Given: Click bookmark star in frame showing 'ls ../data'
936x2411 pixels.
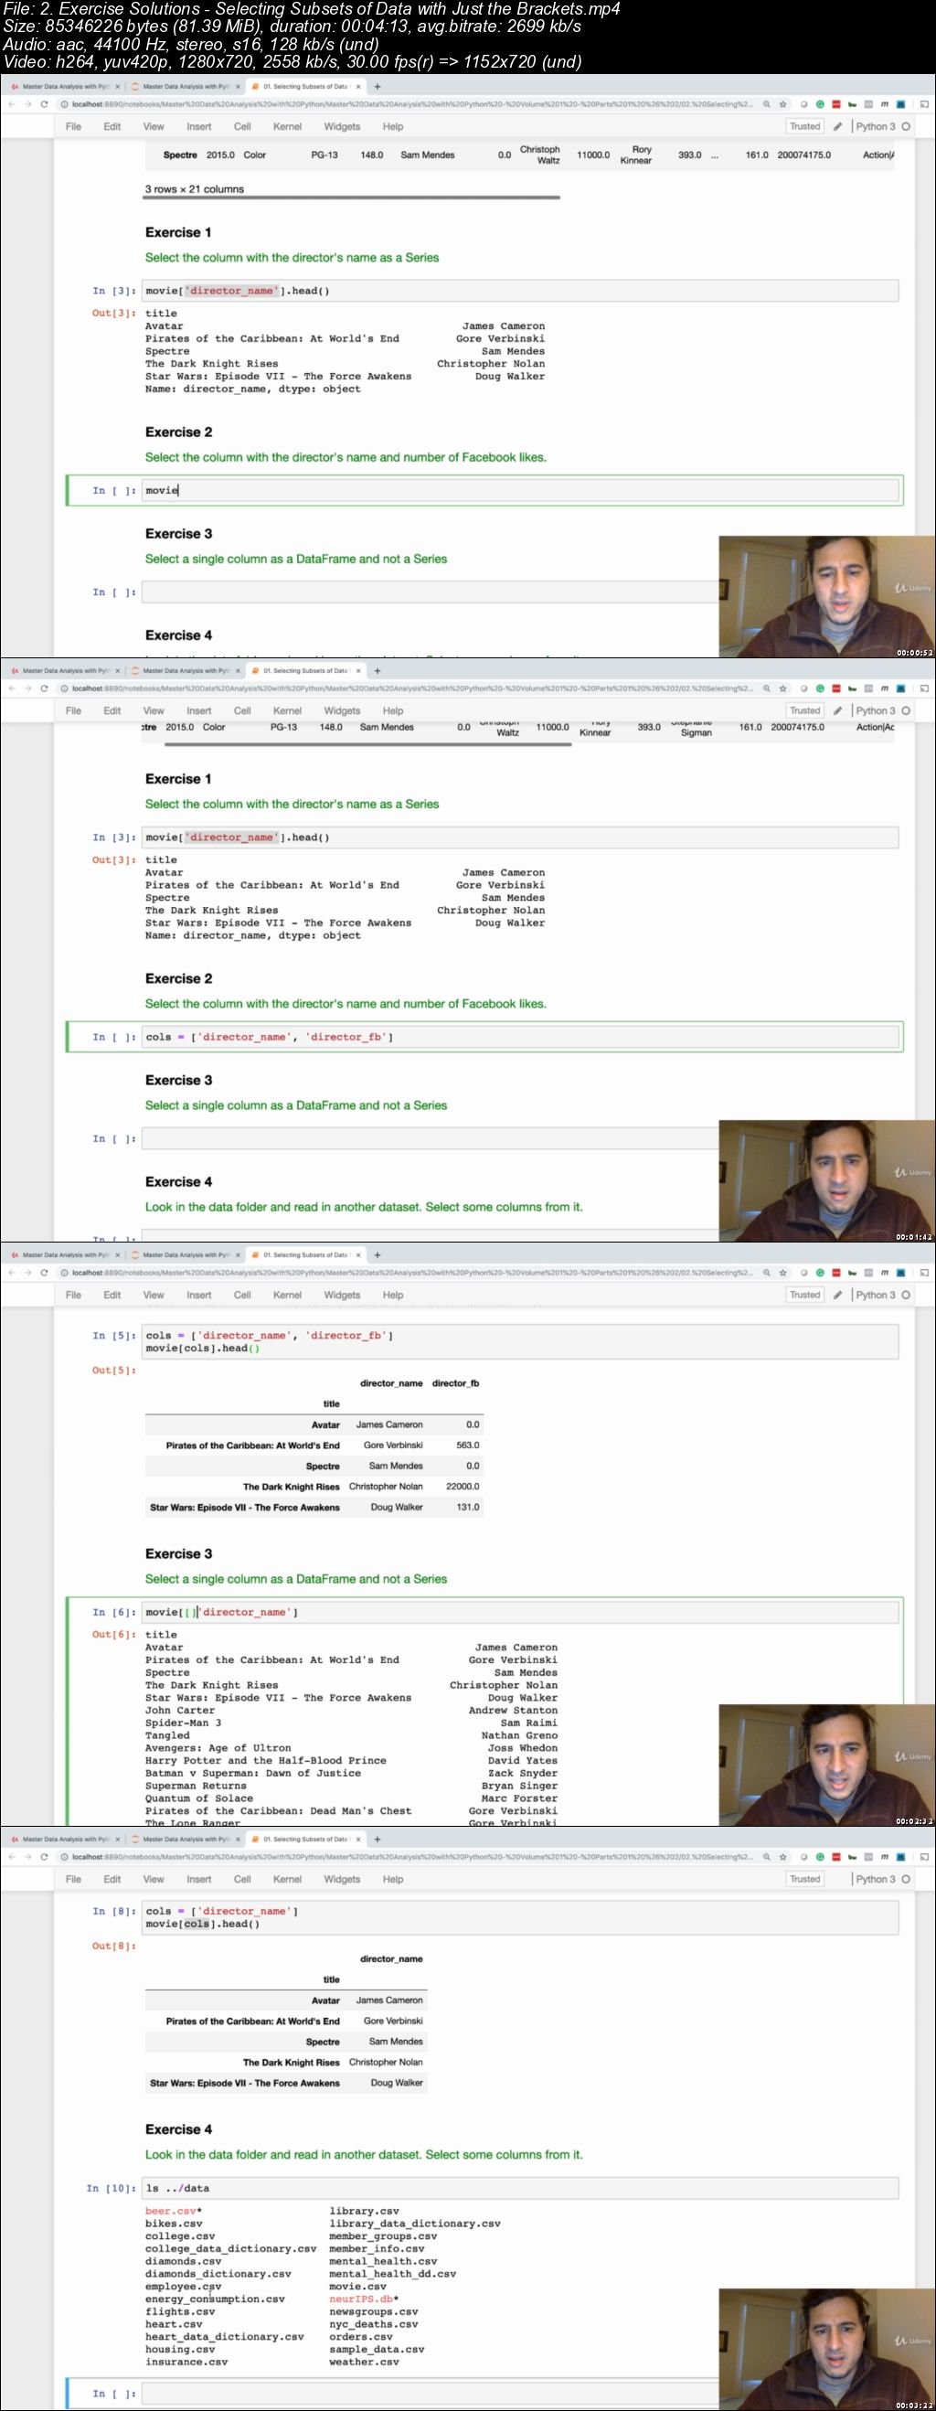Looking at the screenshot, I should tap(783, 1856).
